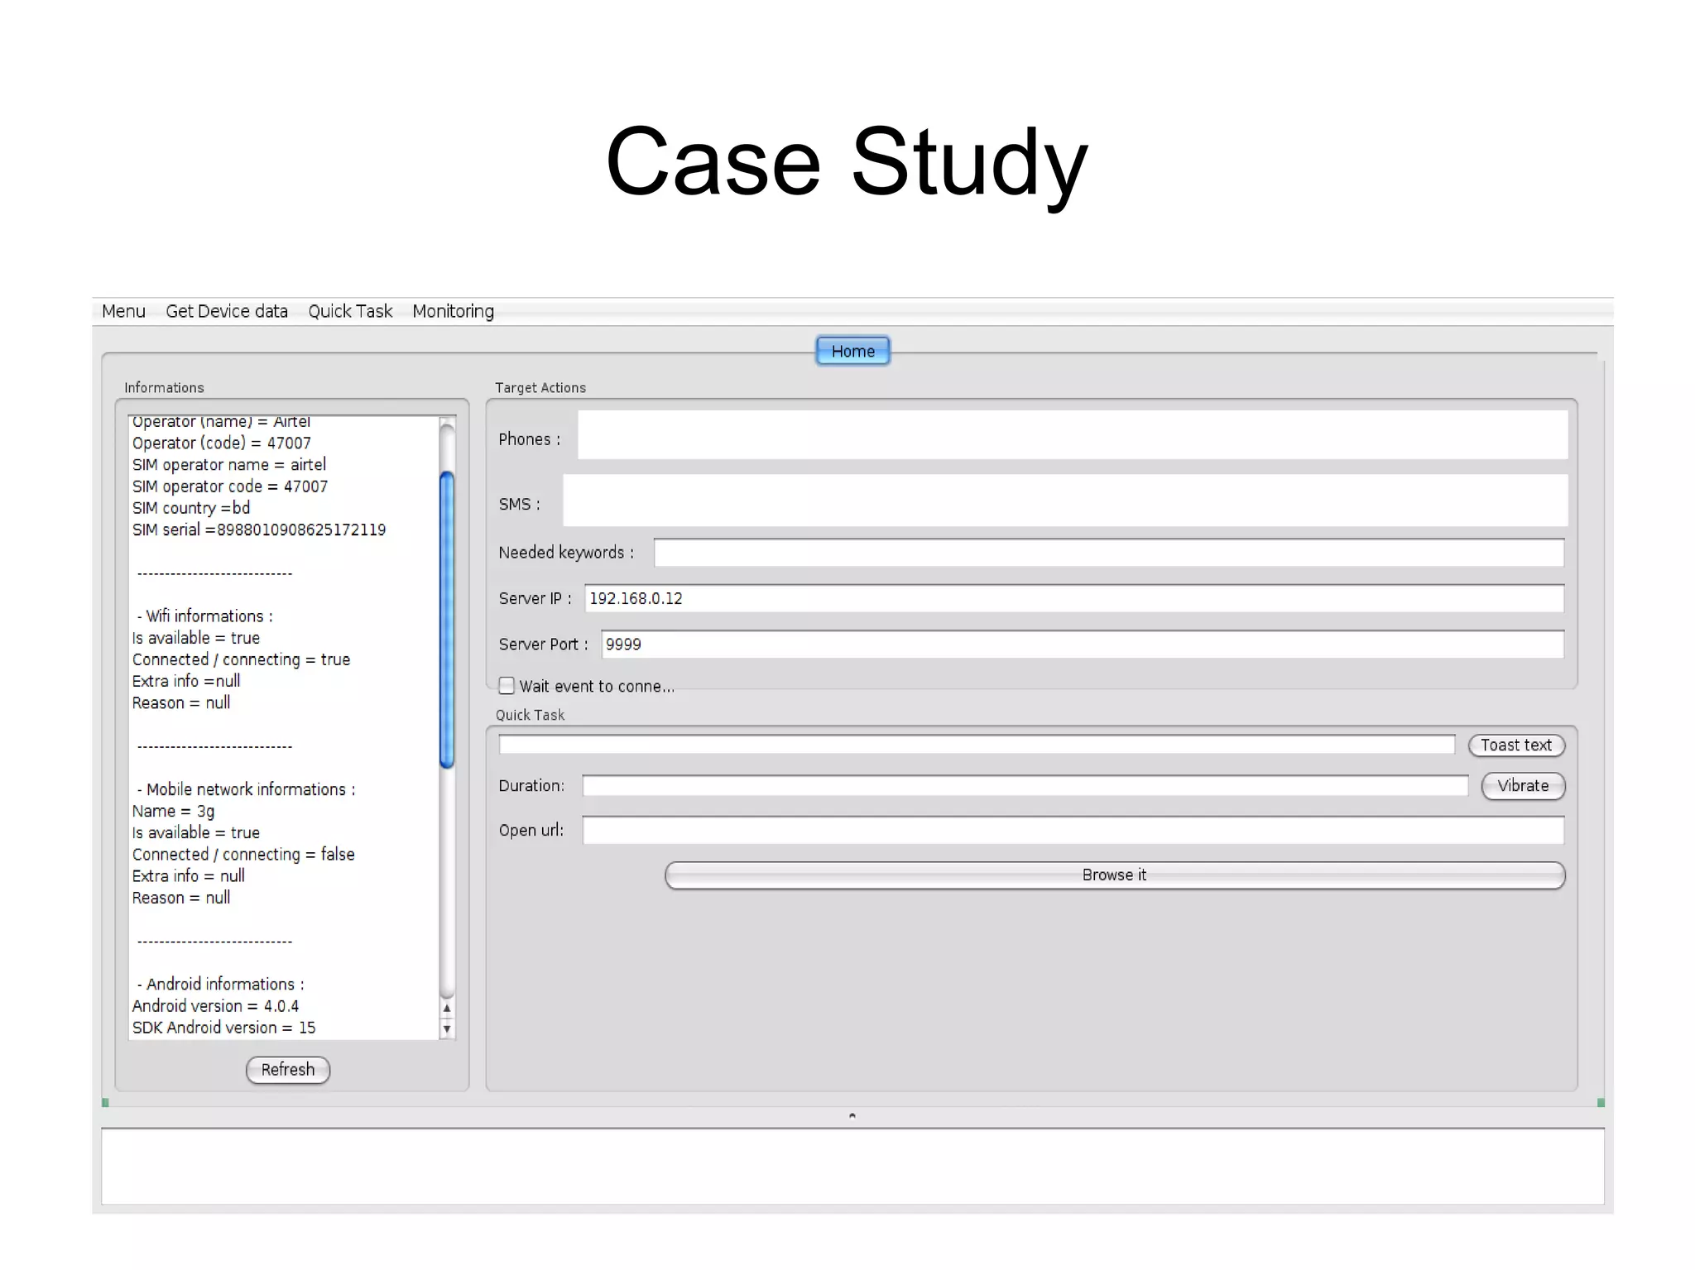
Task: Select the 'SDK Android version = 15' line
Action: point(223,1028)
